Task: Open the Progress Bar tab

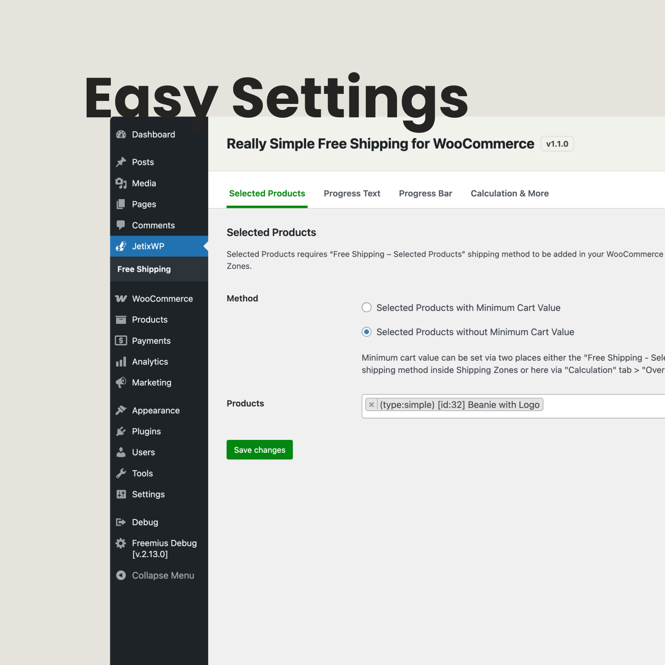Action: [x=426, y=194]
